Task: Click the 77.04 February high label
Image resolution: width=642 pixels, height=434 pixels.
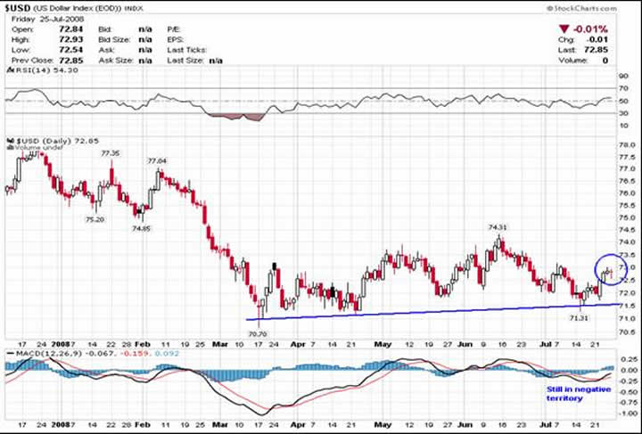Action: (157, 160)
